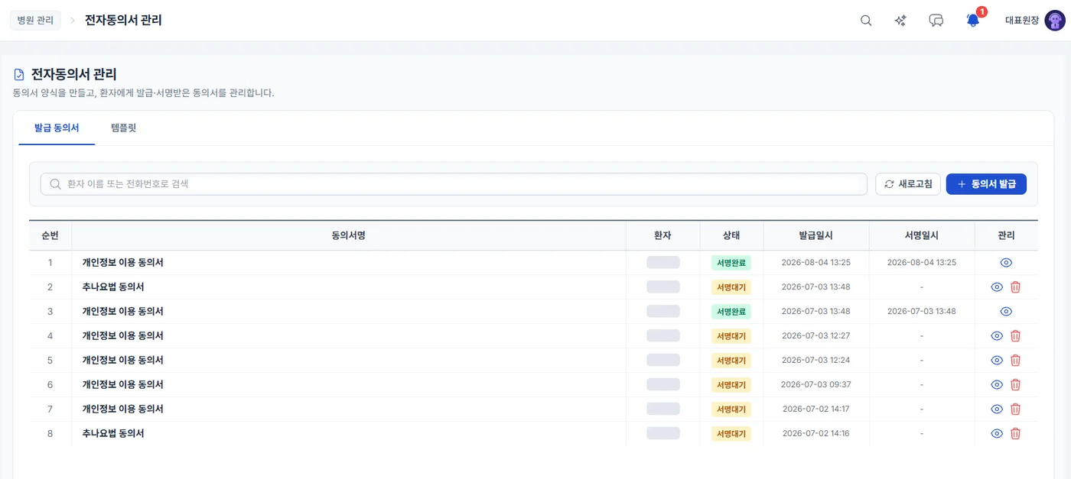View the consent form in row 3
Image resolution: width=1071 pixels, height=479 pixels.
tap(1006, 312)
